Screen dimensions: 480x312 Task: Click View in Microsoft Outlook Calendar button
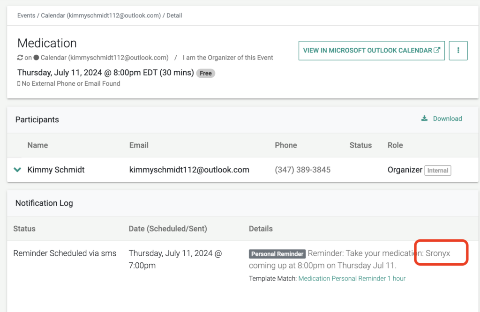[x=367, y=51]
